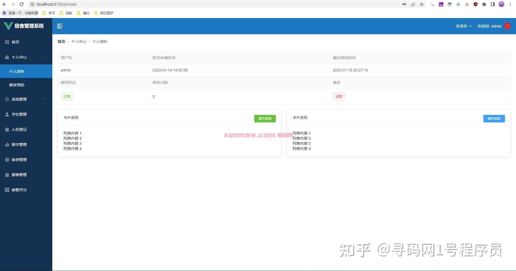Click the 学生管理 person icon

(7, 114)
